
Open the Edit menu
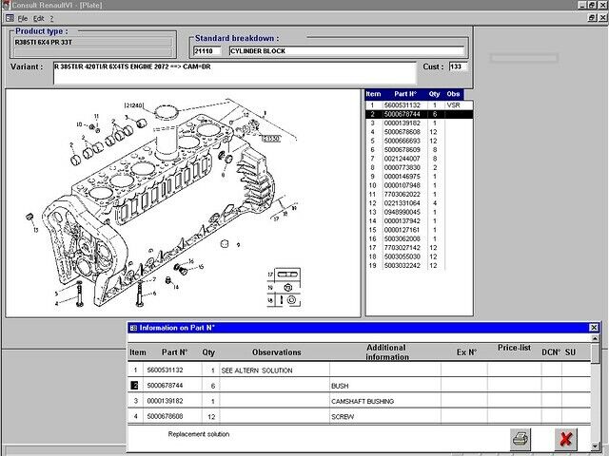coord(38,18)
